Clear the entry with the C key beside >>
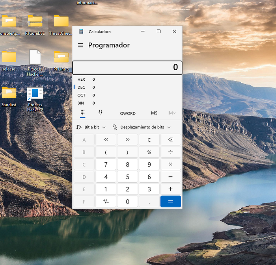 coord(149,139)
